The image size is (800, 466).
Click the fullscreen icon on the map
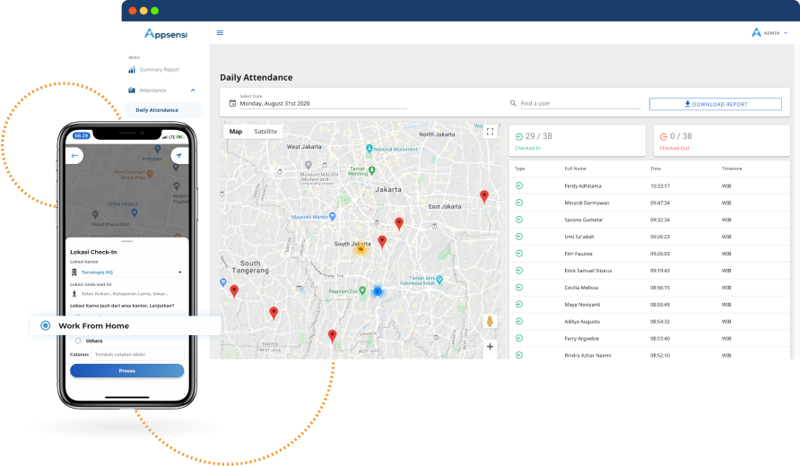pyautogui.click(x=491, y=132)
